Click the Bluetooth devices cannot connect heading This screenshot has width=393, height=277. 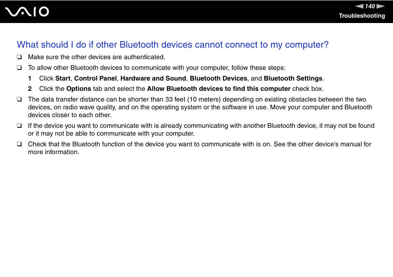click(173, 44)
